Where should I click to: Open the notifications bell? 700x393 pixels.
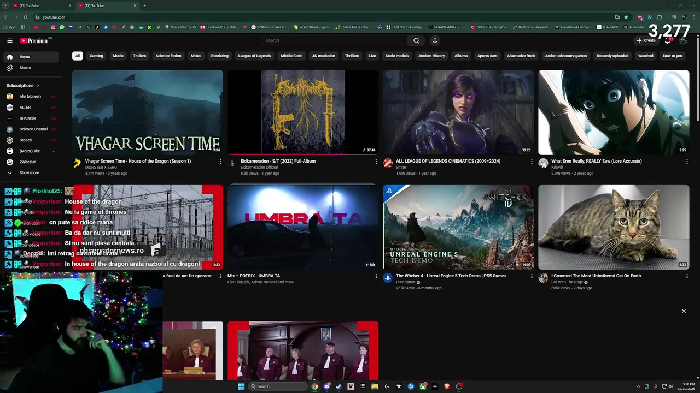tap(667, 40)
